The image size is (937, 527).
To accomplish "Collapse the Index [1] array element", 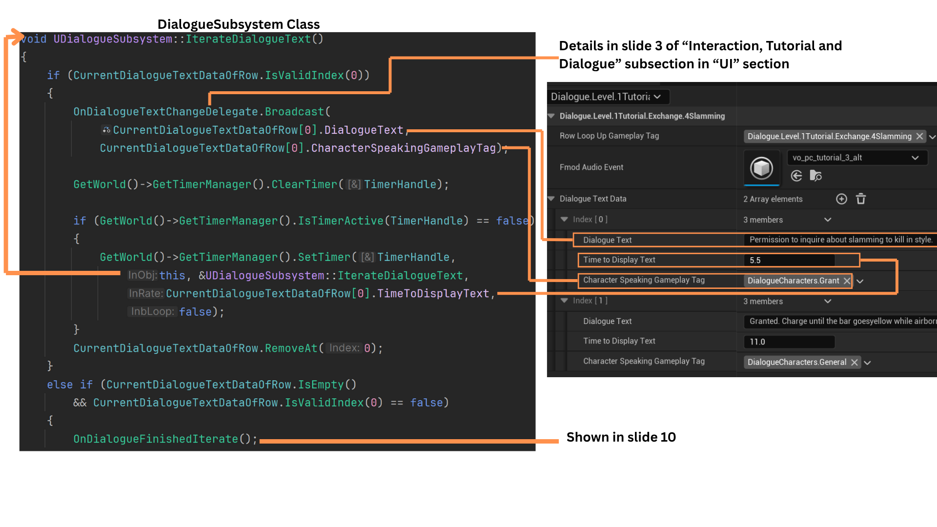I will click(x=564, y=301).
